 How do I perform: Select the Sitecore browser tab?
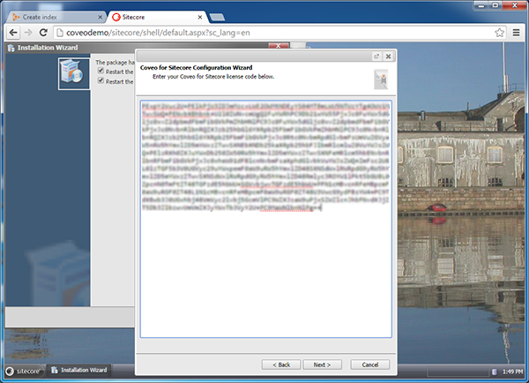158,17
